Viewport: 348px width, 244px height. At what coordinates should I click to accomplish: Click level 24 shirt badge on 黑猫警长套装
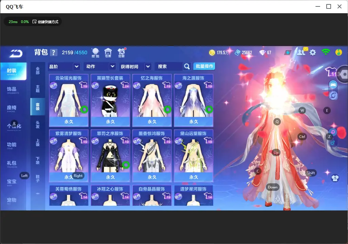[x=125, y=85]
